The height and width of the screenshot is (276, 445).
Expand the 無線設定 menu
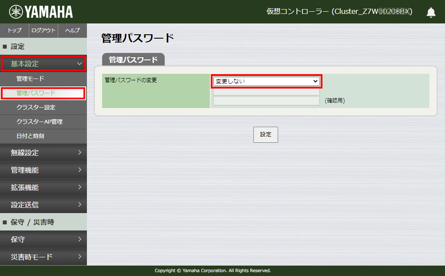(43, 153)
